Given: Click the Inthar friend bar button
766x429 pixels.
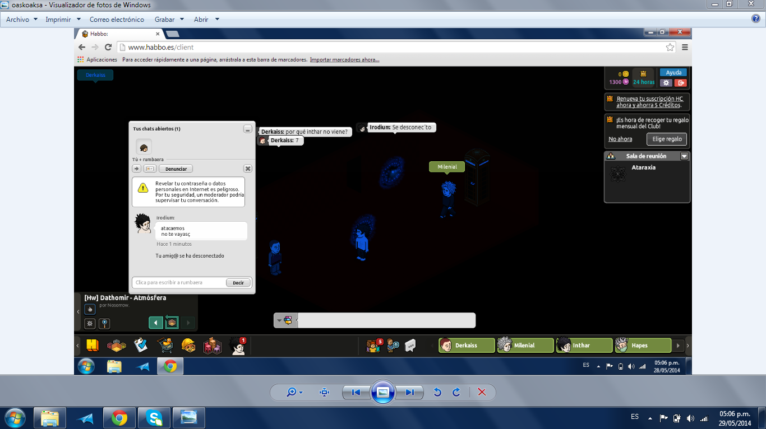Looking at the screenshot, I should pos(584,346).
